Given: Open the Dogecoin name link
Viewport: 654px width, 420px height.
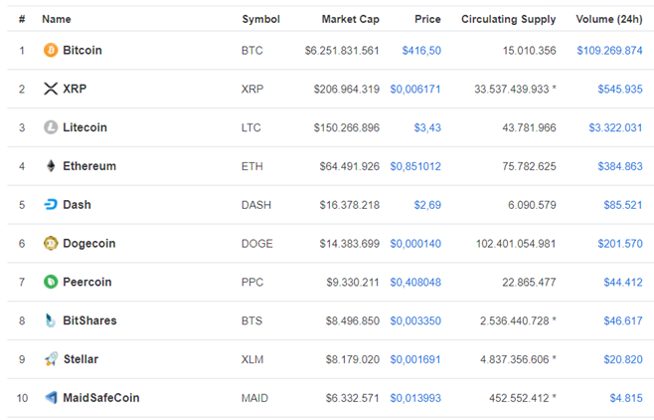Looking at the screenshot, I should click(x=88, y=244).
